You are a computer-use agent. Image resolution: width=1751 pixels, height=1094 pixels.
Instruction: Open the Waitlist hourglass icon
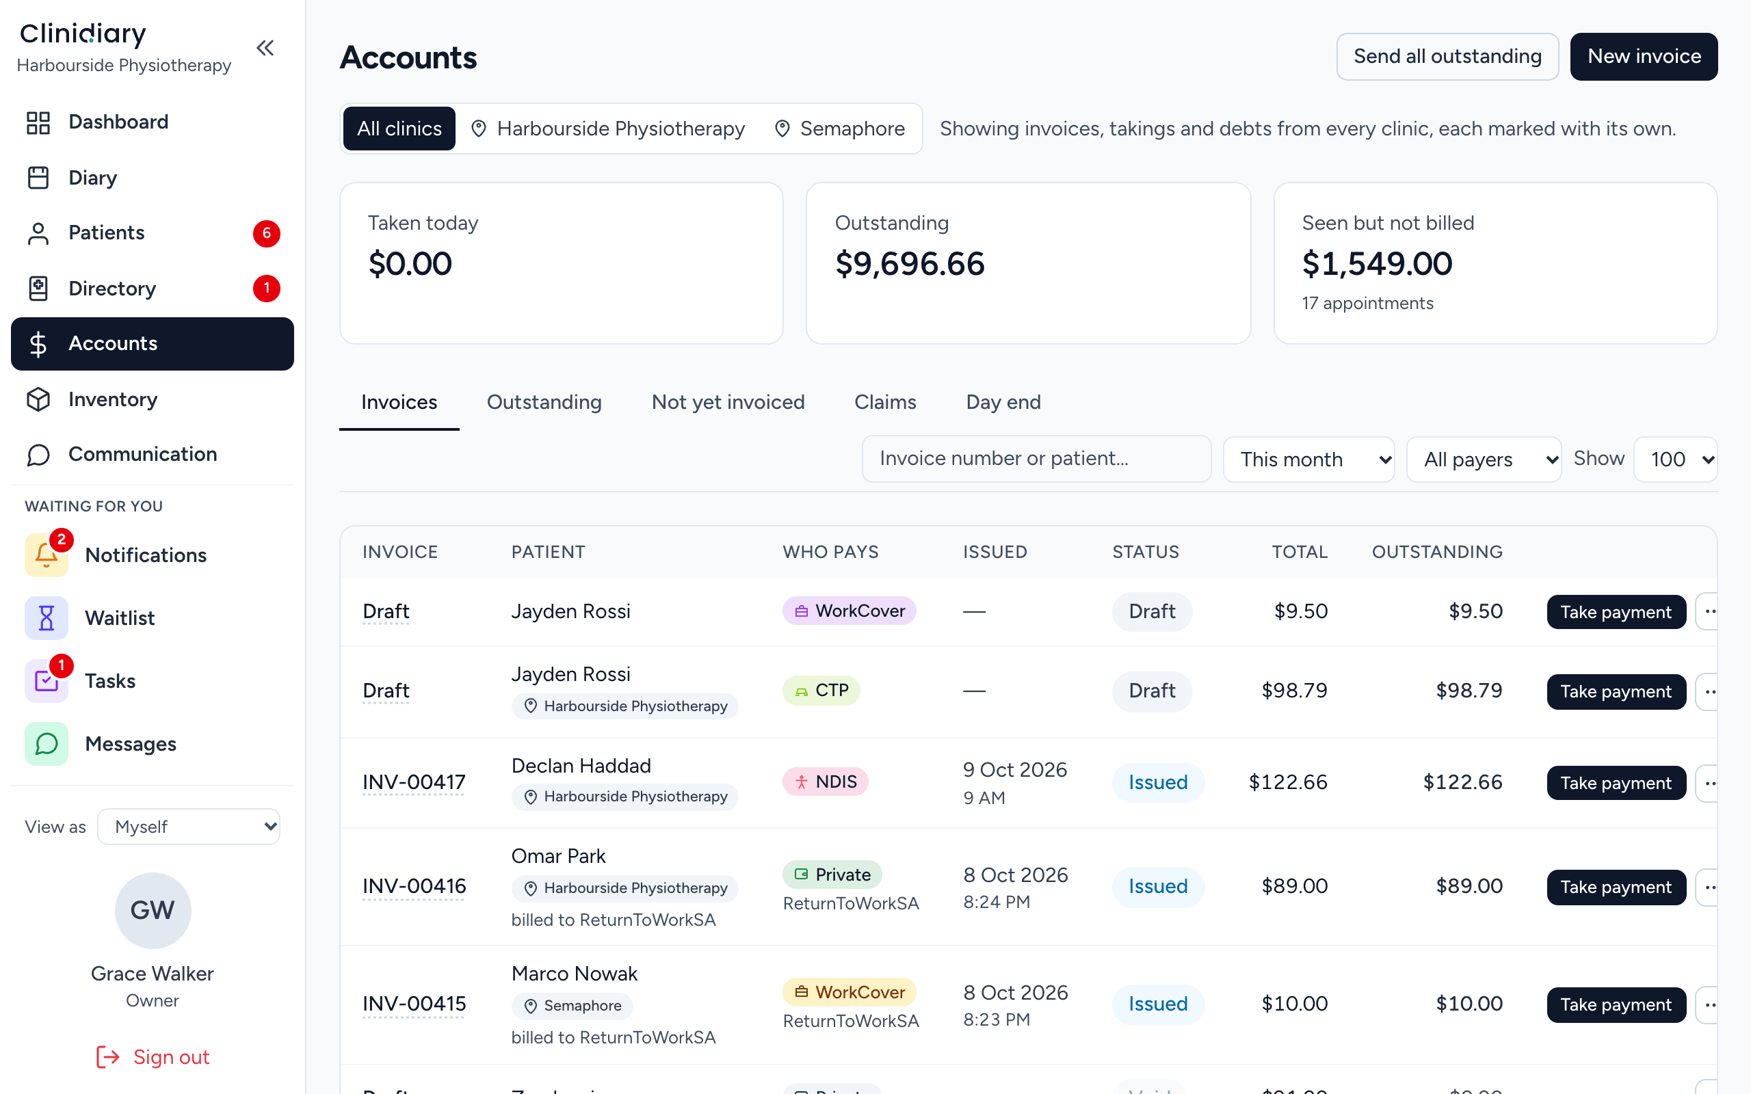(x=47, y=618)
